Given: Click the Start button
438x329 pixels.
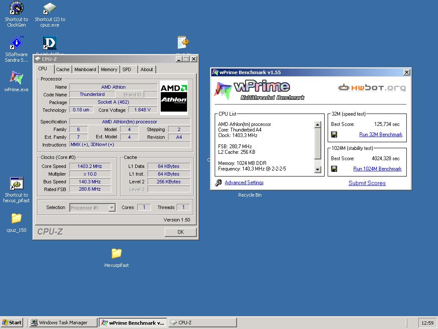Looking at the screenshot, I should 12,323.
